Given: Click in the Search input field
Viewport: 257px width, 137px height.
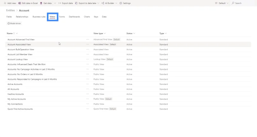Looking at the screenshot, I should click(244, 3).
